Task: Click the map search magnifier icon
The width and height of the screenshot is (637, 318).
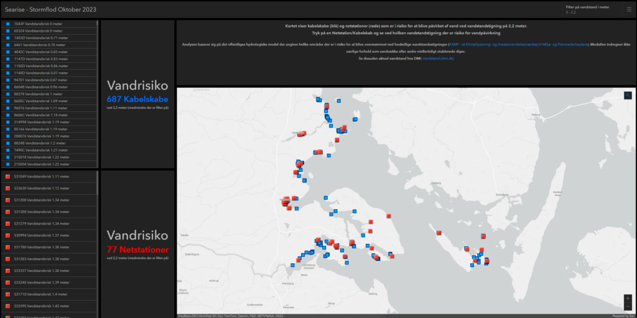Action: pos(628,95)
